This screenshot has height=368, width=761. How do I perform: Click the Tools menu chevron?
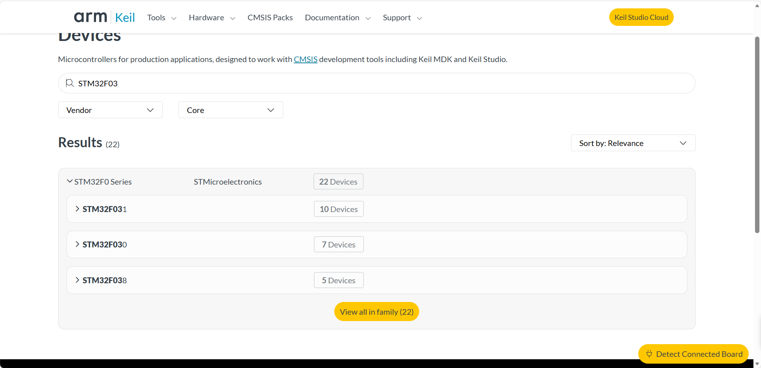174,18
